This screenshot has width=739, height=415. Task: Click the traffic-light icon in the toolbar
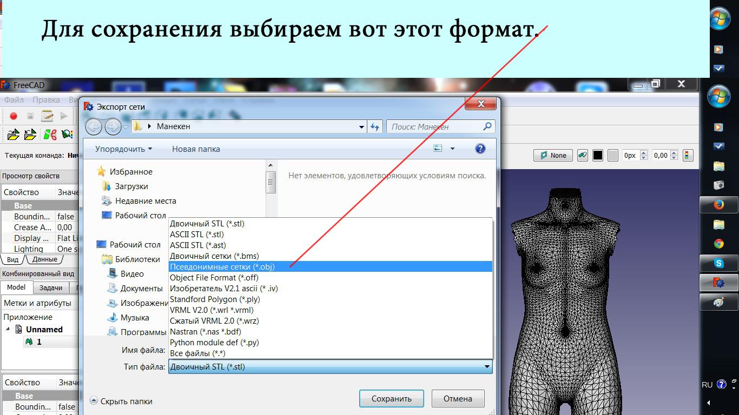coord(688,155)
